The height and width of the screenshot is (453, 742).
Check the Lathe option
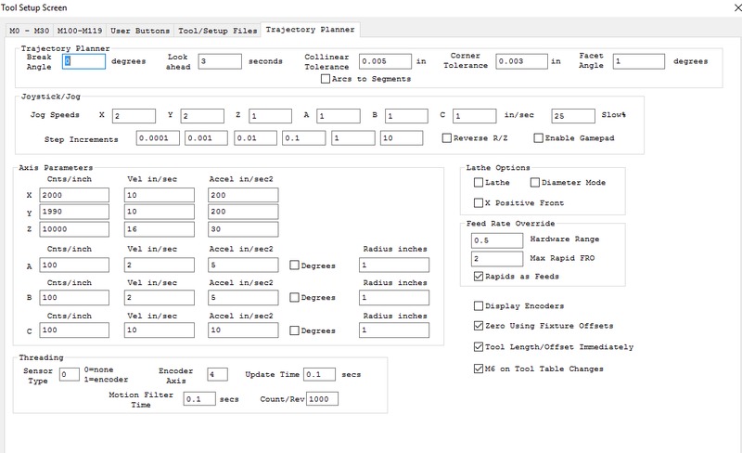tap(479, 183)
